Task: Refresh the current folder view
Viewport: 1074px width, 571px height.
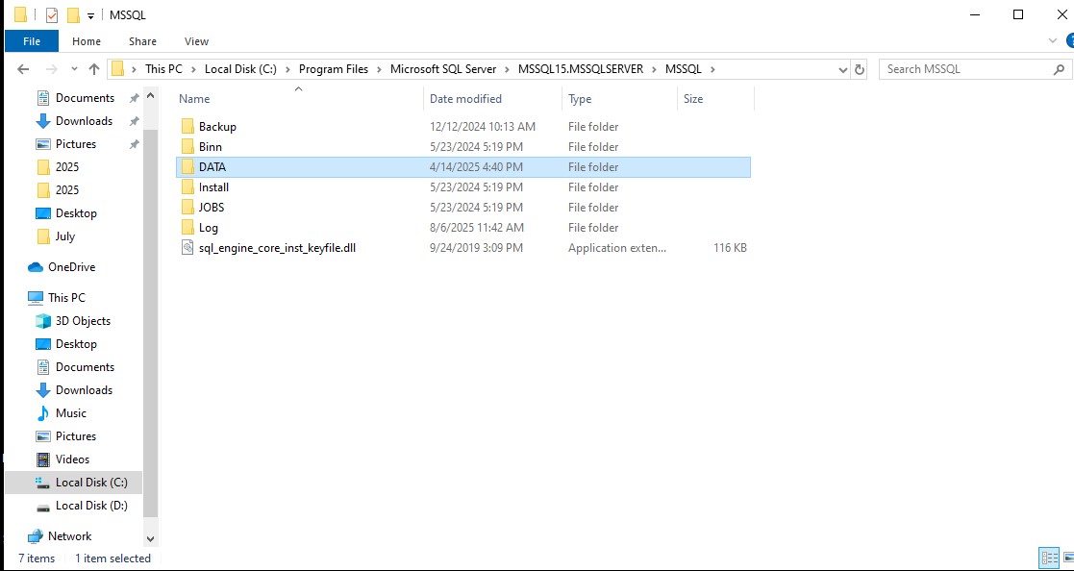Action: [861, 68]
